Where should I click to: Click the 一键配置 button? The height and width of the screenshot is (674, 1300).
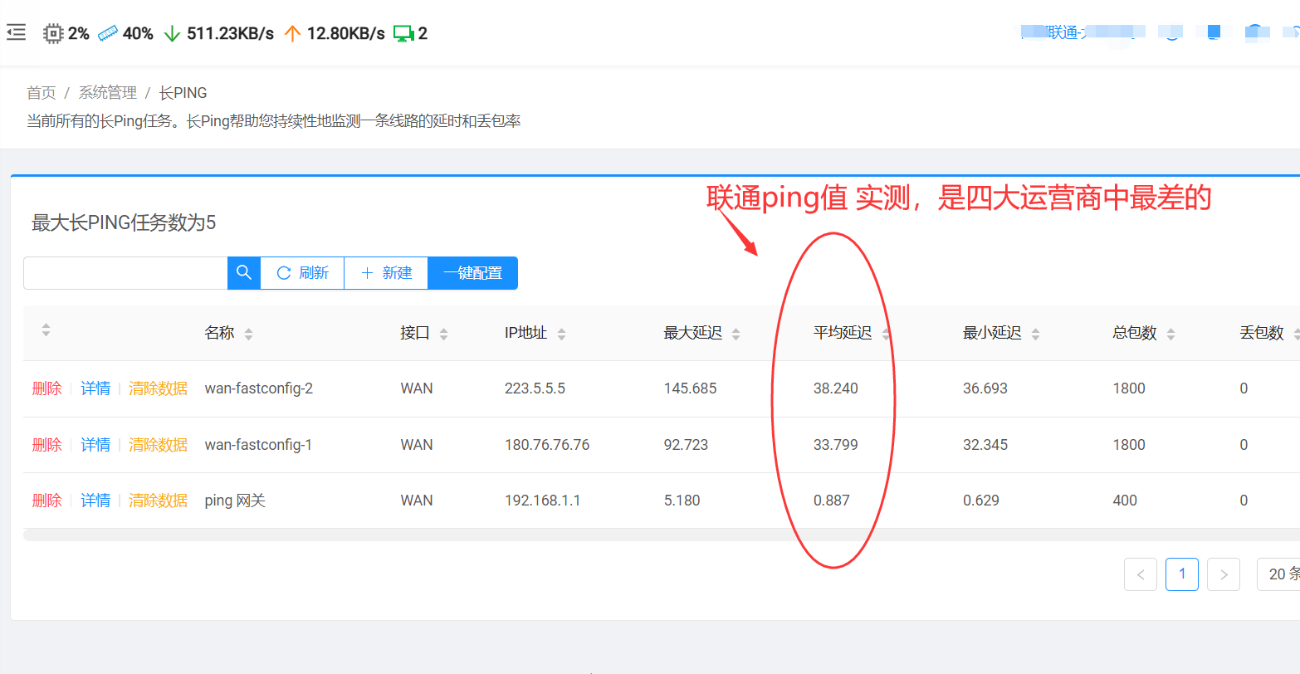(473, 273)
